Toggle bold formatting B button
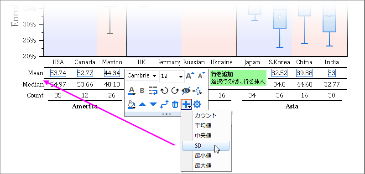Image resolution: width=365 pixels, height=174 pixels. (142, 91)
